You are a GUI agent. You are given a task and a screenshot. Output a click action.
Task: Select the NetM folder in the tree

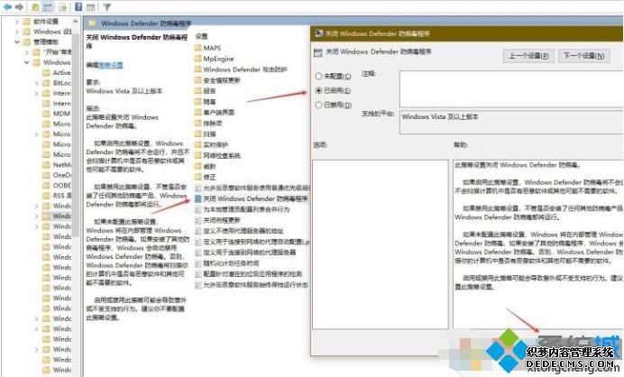tap(58, 165)
